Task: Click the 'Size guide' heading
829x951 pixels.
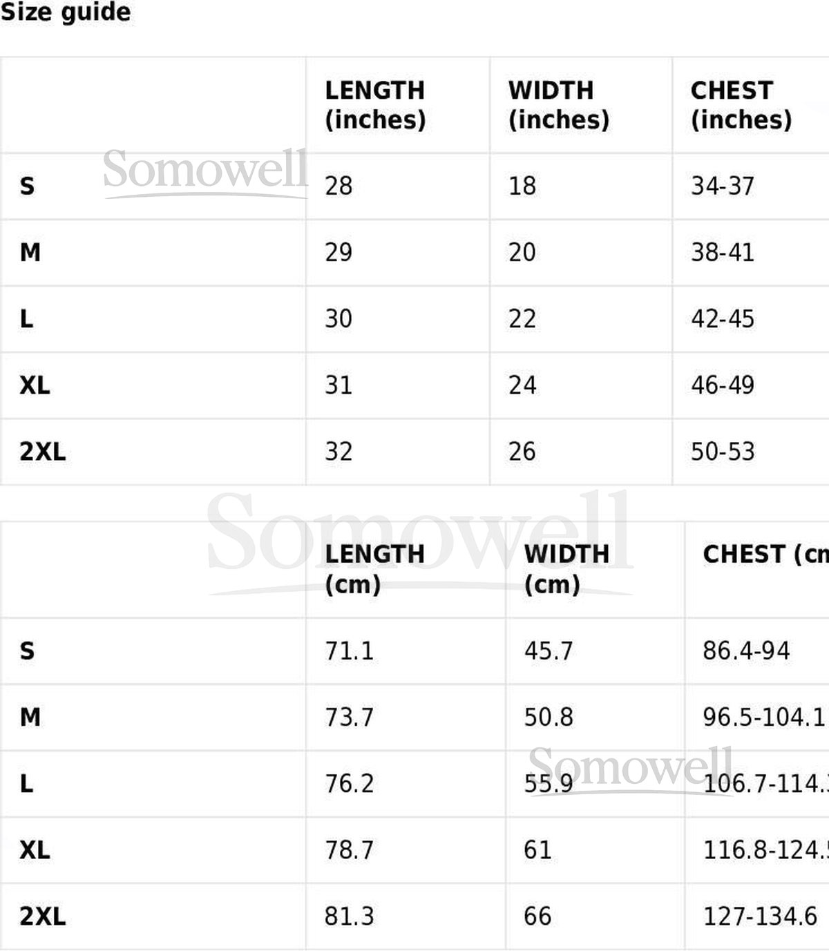Action: click(66, 12)
